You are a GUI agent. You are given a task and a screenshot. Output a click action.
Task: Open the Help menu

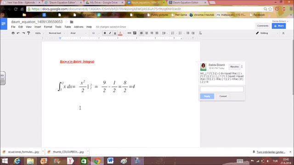pyautogui.click(x=89, y=27)
